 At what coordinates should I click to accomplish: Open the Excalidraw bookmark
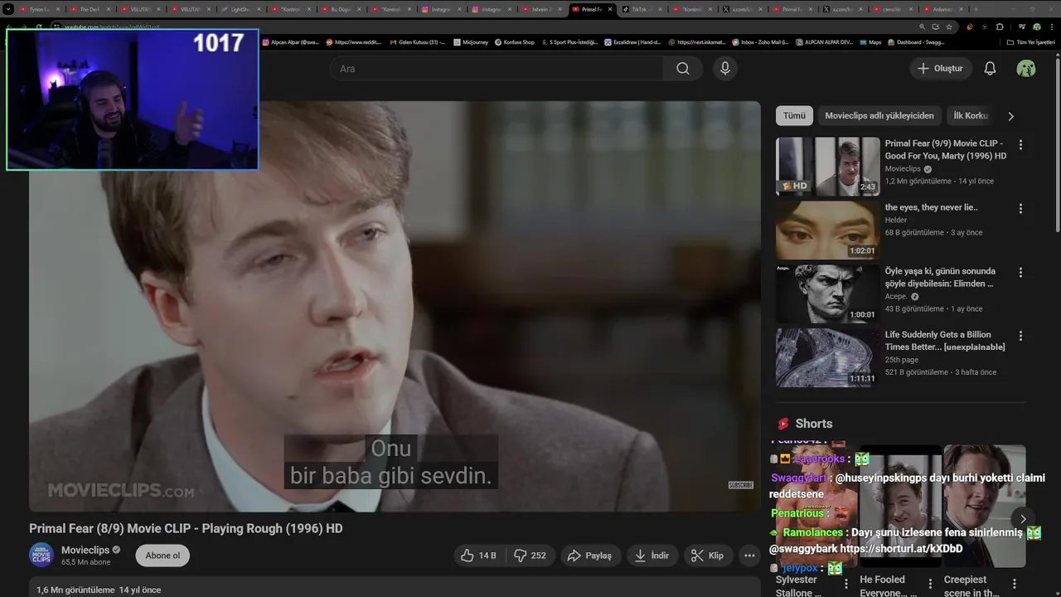(632, 42)
